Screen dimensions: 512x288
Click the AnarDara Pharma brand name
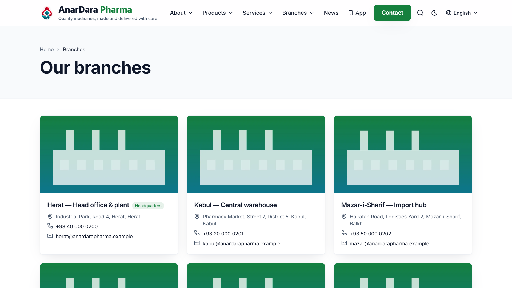pos(95,10)
